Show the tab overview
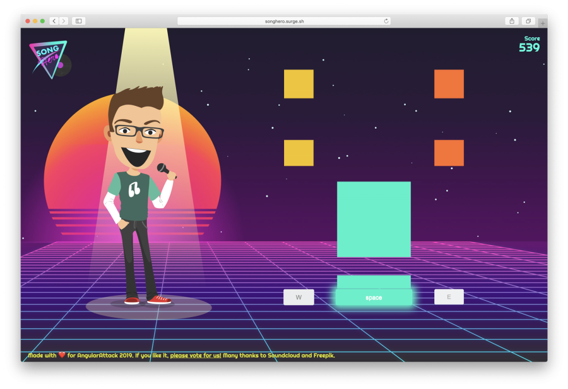This screenshot has width=568, height=389. (528, 21)
